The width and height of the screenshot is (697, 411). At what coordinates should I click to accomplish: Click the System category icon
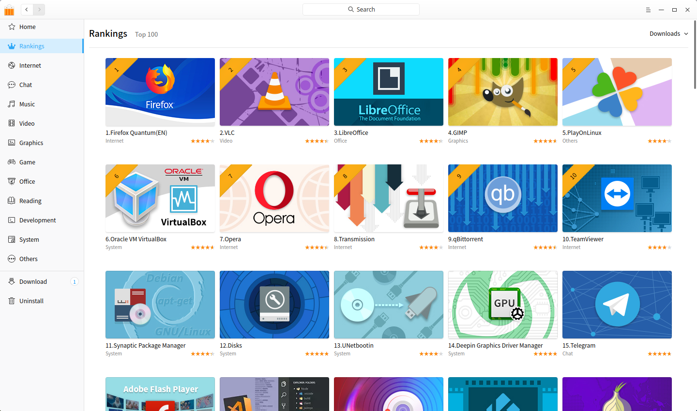click(12, 239)
